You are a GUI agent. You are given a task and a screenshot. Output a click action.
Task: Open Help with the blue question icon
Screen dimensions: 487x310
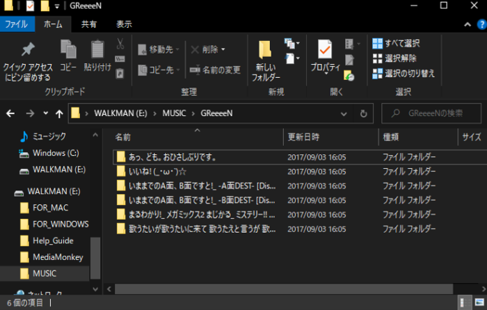click(482, 24)
